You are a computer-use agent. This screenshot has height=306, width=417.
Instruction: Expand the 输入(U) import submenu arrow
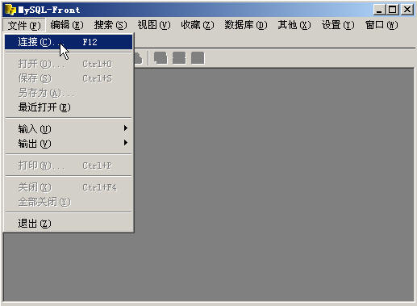coord(126,128)
